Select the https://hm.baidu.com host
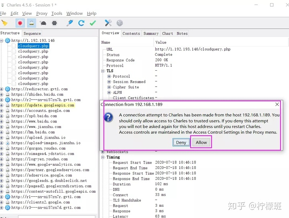Viewport: 289px width, 218px height. [33, 132]
